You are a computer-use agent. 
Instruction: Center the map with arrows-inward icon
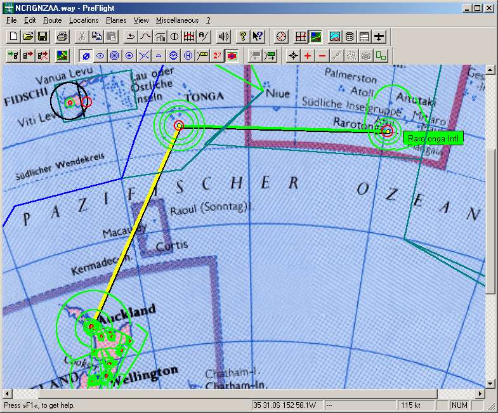293,56
